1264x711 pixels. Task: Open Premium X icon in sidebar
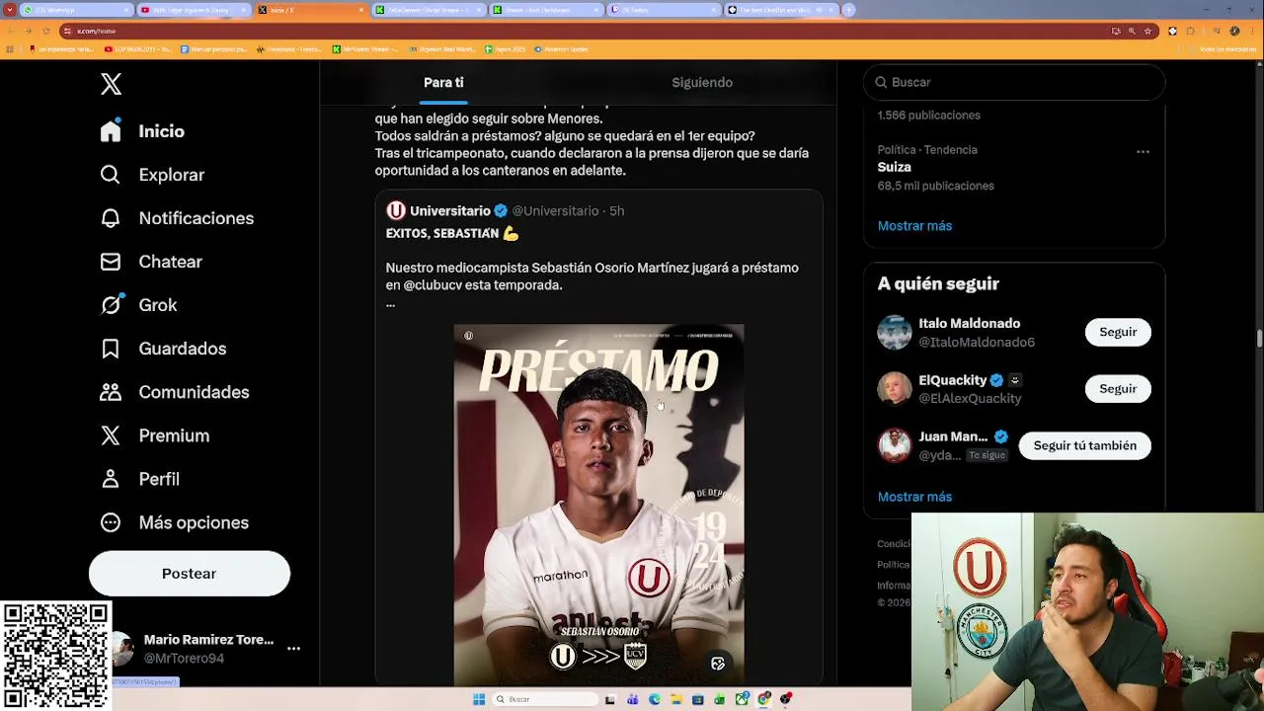pyautogui.click(x=111, y=435)
